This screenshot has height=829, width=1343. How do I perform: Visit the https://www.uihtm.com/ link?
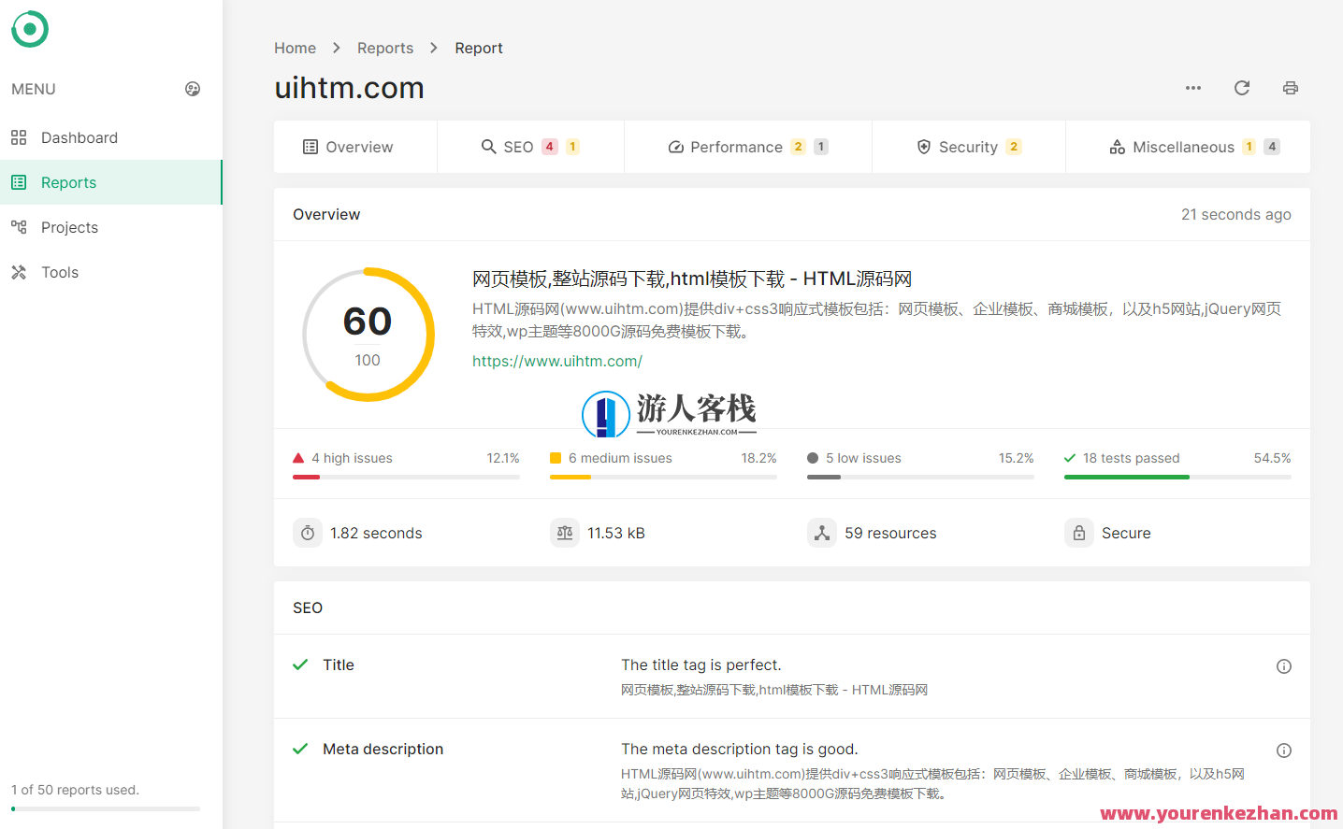tap(557, 361)
